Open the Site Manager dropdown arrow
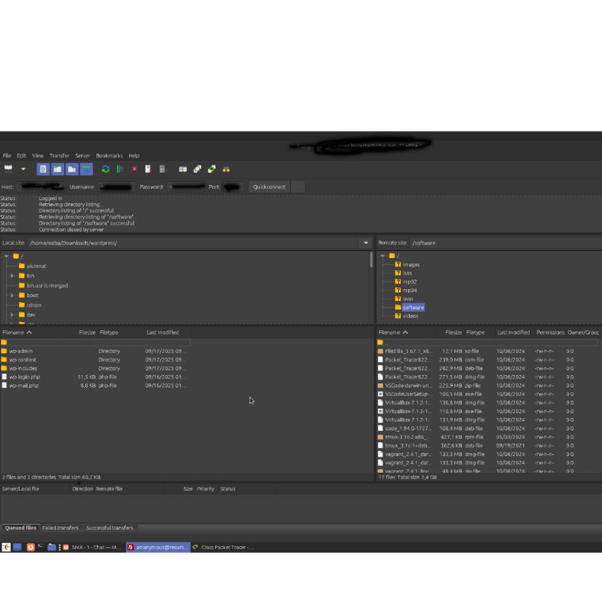The image size is (602, 602). coord(24,169)
